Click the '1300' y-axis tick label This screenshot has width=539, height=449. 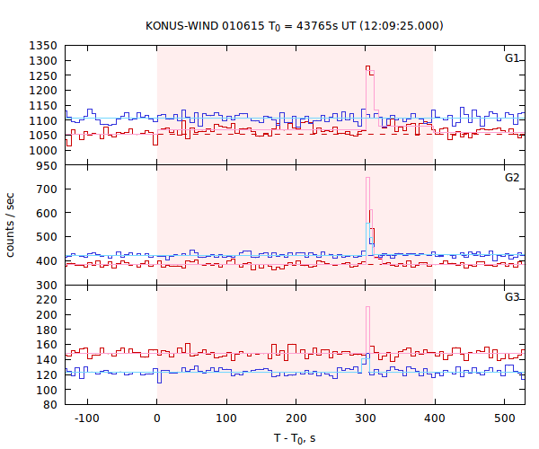pos(43,60)
